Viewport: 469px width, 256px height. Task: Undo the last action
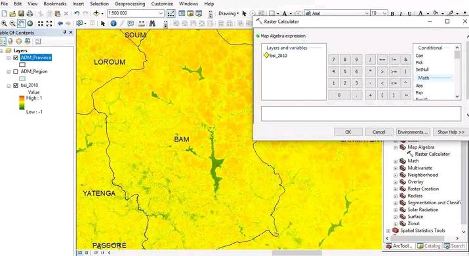pyautogui.click(x=77, y=14)
